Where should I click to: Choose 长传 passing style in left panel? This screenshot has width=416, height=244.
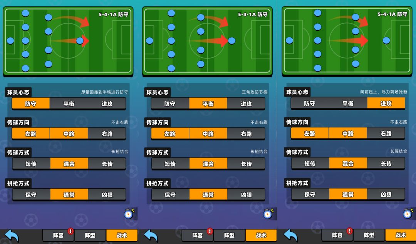point(107,164)
